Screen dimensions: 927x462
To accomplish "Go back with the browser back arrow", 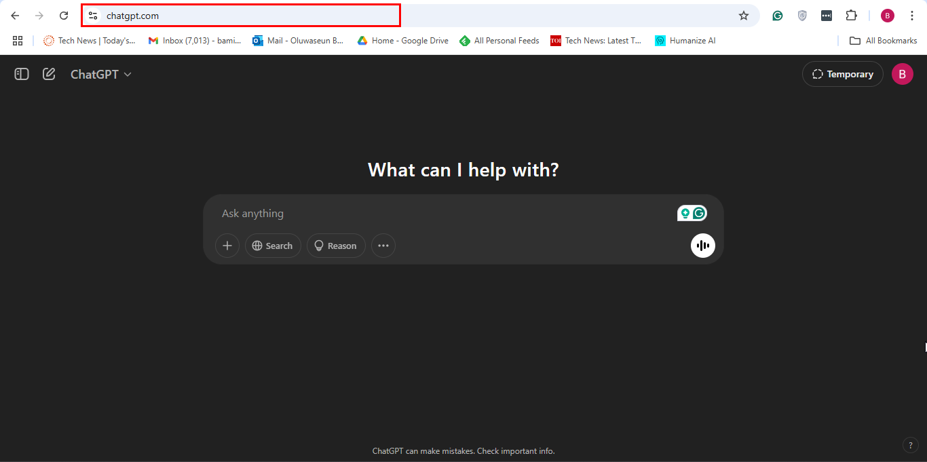I will (15, 16).
